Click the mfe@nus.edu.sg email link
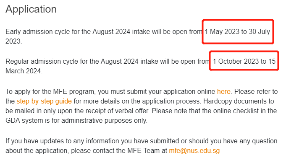286x163 pixels. pos(194,151)
